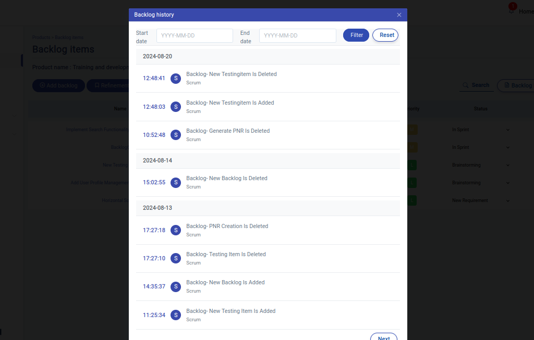Go to Next page of history

(x=383, y=336)
